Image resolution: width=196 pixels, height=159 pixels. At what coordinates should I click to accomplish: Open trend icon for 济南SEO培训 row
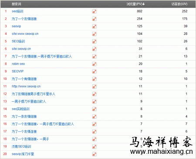pyautogui.click(x=95, y=147)
